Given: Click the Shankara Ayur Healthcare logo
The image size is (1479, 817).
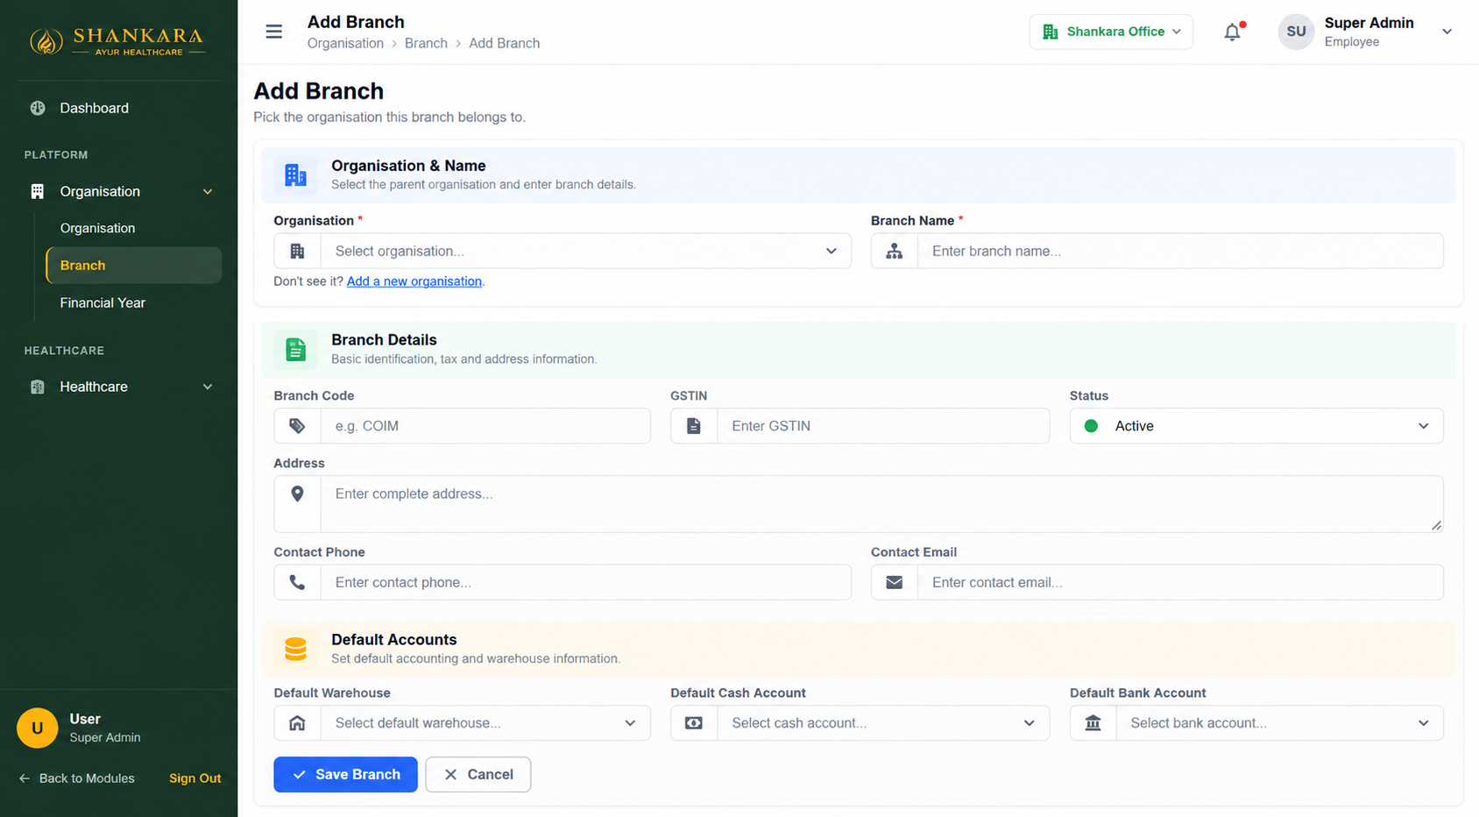Looking at the screenshot, I should pyautogui.click(x=118, y=40).
